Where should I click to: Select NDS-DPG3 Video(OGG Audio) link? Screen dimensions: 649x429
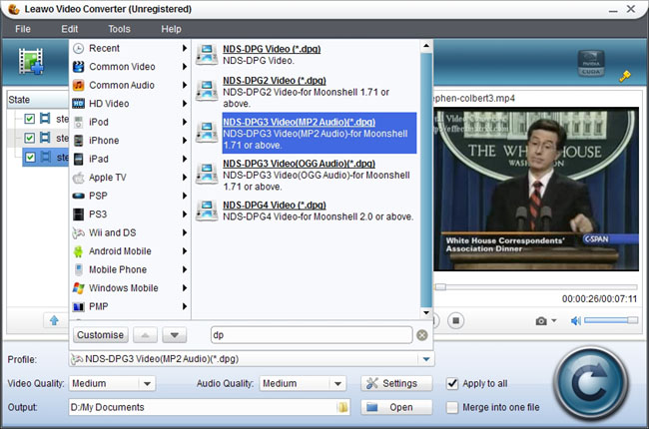click(299, 164)
